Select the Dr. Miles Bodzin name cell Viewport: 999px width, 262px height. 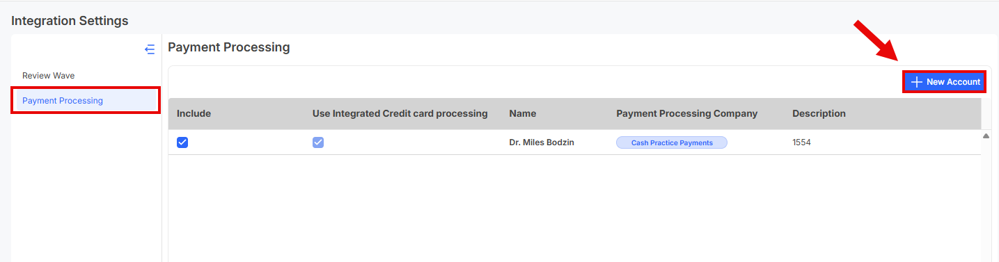point(542,142)
